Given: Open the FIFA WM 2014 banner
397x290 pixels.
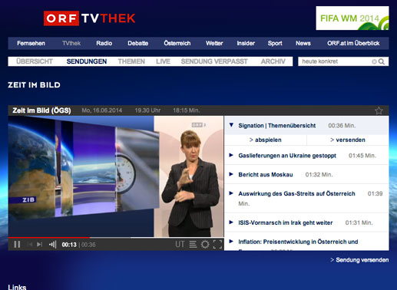Looking at the screenshot, I should click(x=352, y=18).
